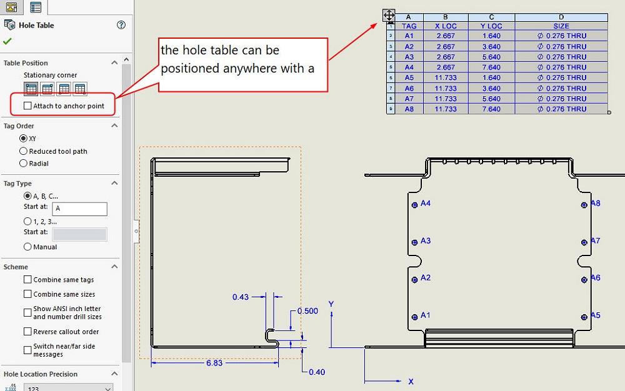Select the A1 tag cell in table

point(409,36)
